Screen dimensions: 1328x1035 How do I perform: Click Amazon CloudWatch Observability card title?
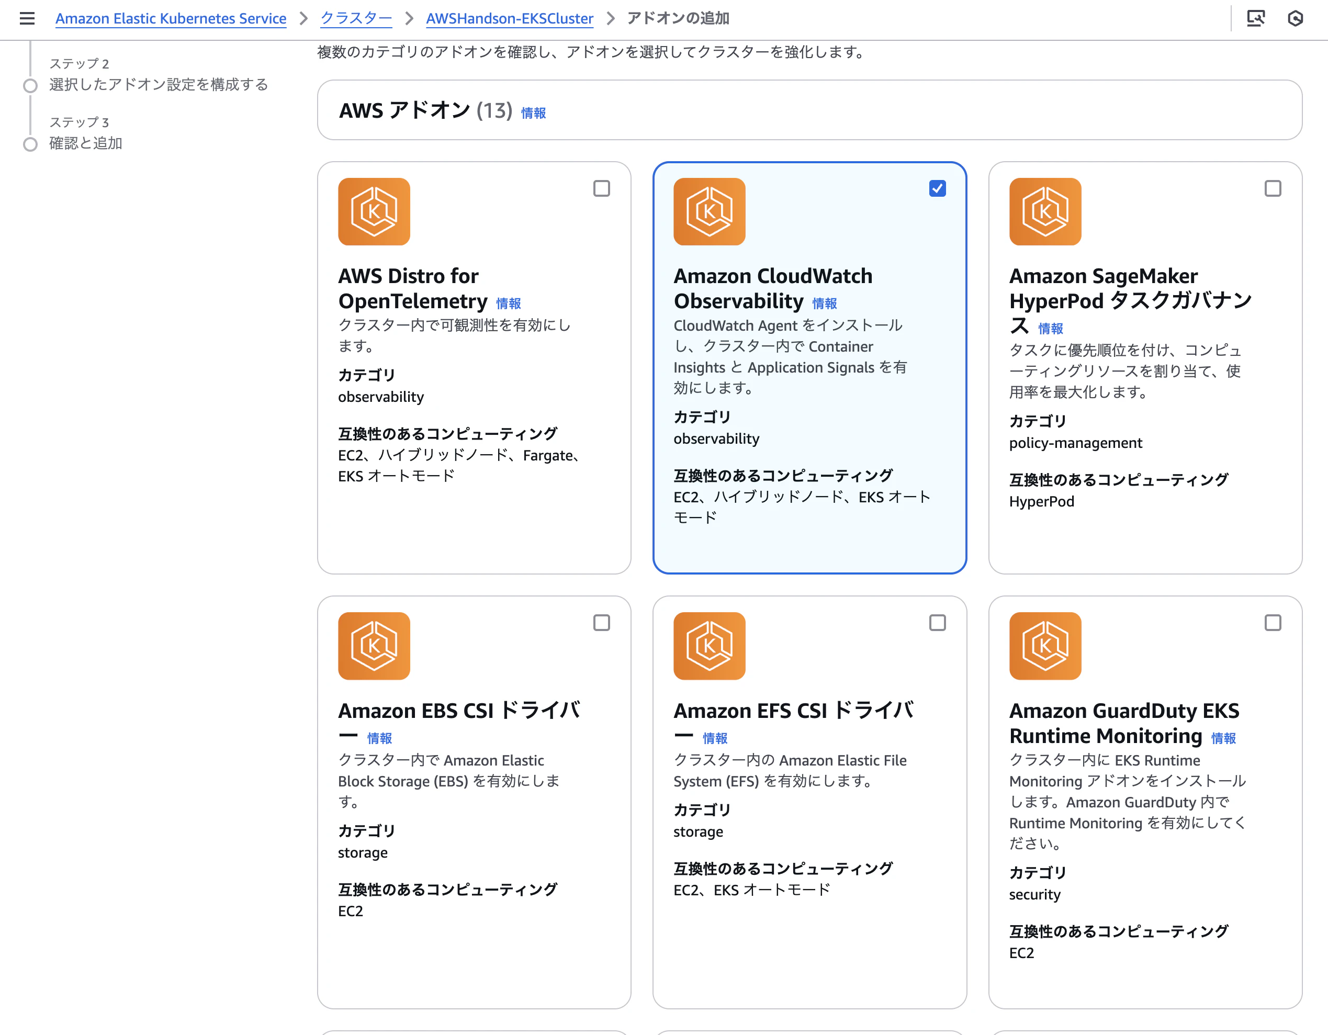point(773,288)
